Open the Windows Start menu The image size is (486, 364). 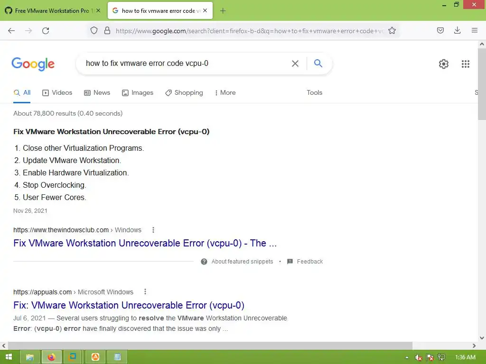tap(9, 357)
